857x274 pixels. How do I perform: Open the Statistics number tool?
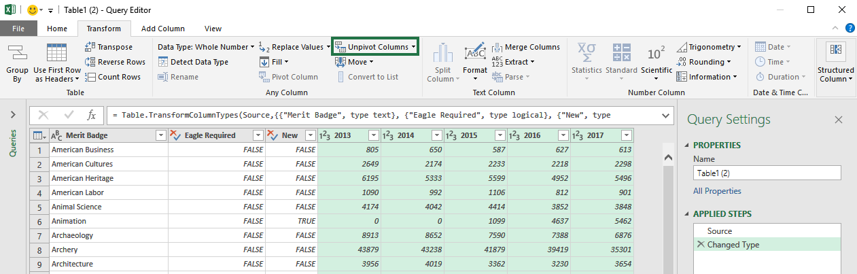[x=587, y=61]
